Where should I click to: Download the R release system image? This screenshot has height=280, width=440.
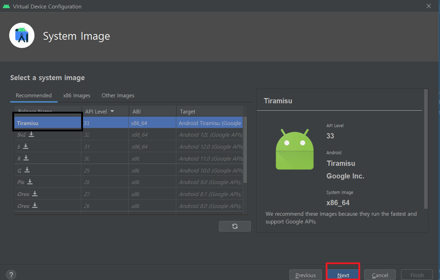pyautogui.click(x=26, y=158)
